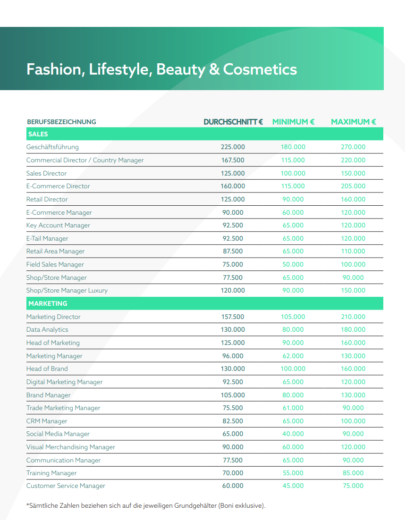Click the Marketing Manager minimum value 62.000
Image resolution: width=405 pixels, height=520 pixels.
293,356
